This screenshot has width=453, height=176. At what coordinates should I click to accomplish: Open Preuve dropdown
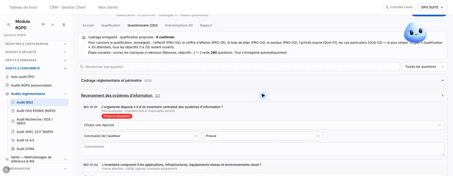(x=262, y=136)
